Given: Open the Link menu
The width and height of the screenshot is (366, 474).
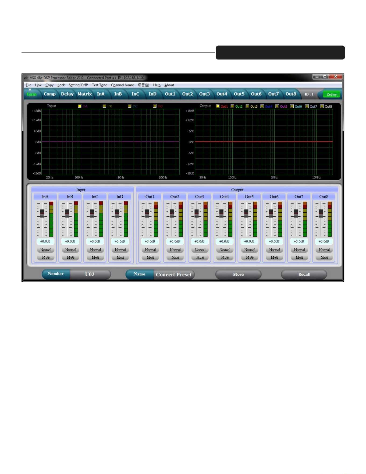Looking at the screenshot, I should click(x=38, y=85).
